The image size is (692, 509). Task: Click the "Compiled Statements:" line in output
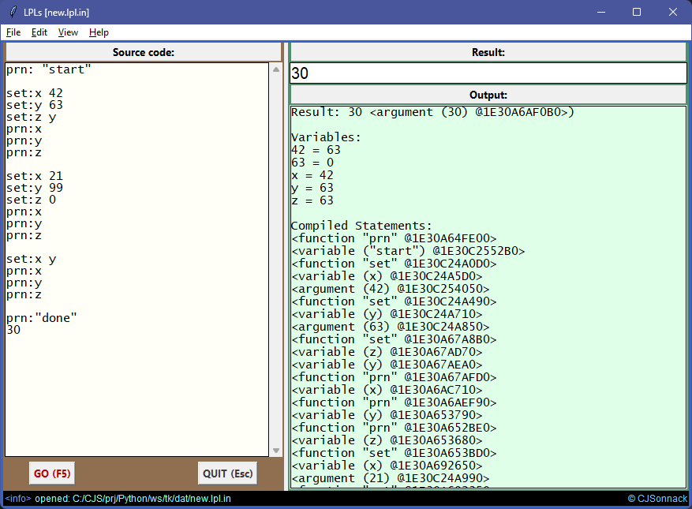(361, 226)
